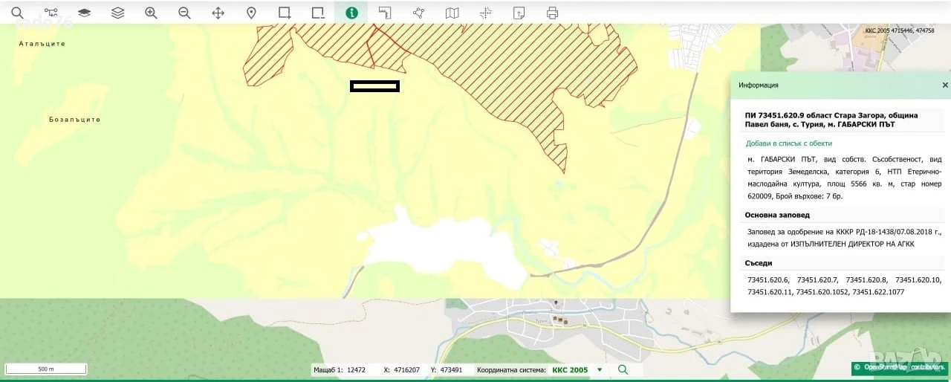Click neighbor parcel 73451.620.6

click(767, 279)
